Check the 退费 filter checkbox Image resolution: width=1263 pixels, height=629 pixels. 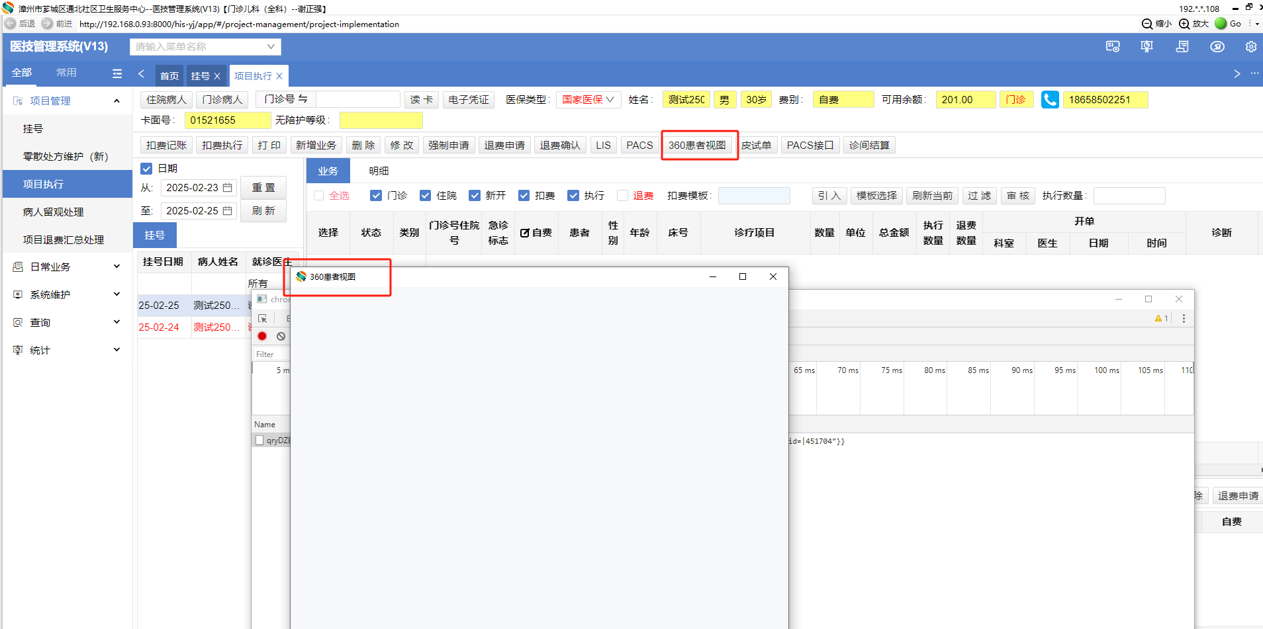pyautogui.click(x=622, y=196)
